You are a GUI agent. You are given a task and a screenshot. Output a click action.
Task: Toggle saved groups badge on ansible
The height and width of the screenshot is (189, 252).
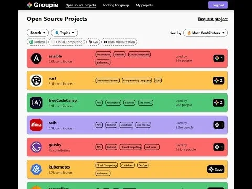(x=219, y=58)
